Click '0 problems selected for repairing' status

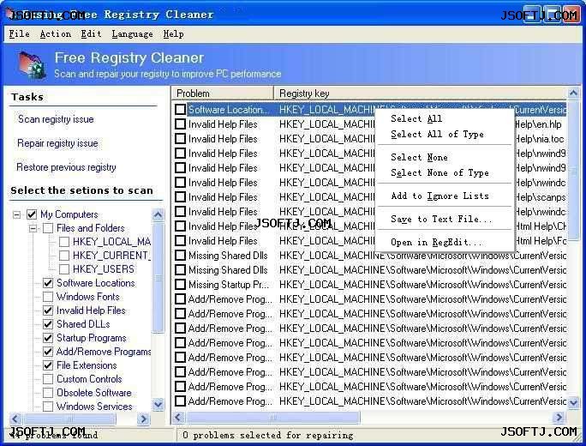click(267, 435)
